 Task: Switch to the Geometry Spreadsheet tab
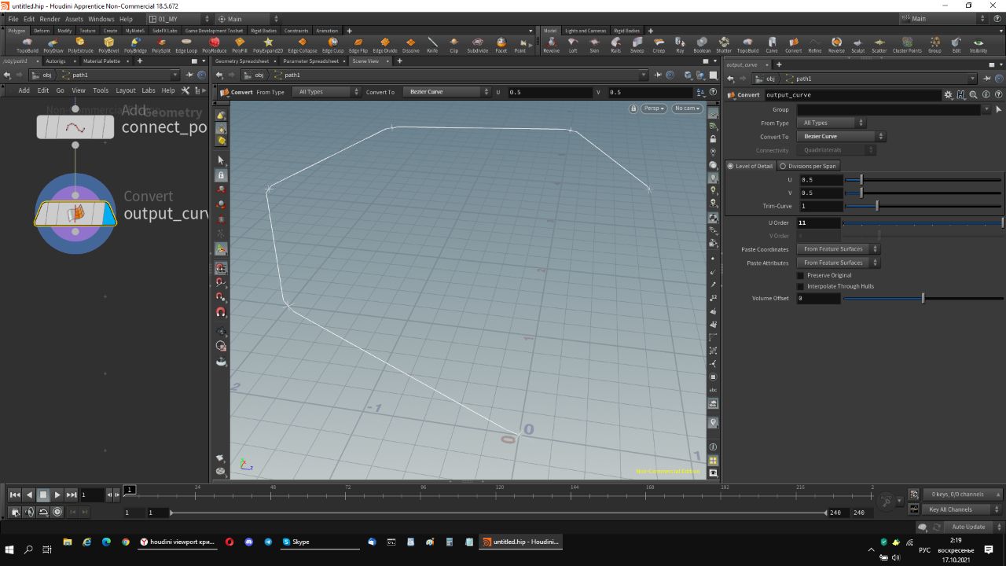pos(241,61)
